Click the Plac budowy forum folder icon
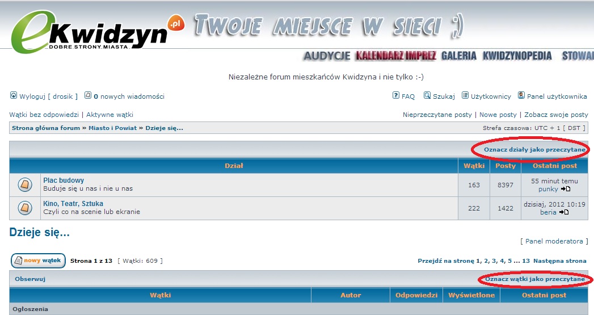Screen dimensions: 594x315 [x=25, y=184]
